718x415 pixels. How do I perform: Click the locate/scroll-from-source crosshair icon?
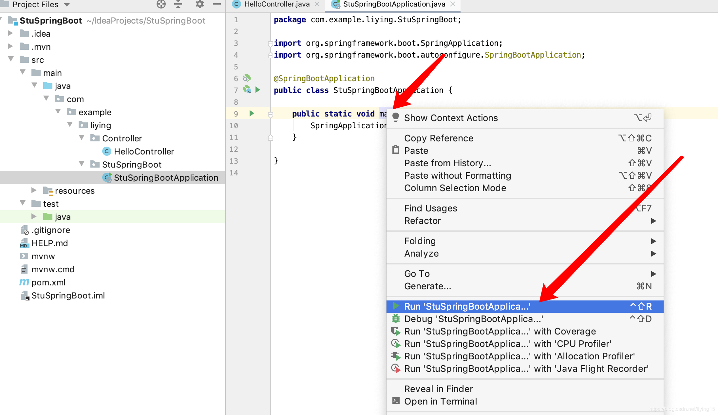coord(161,4)
